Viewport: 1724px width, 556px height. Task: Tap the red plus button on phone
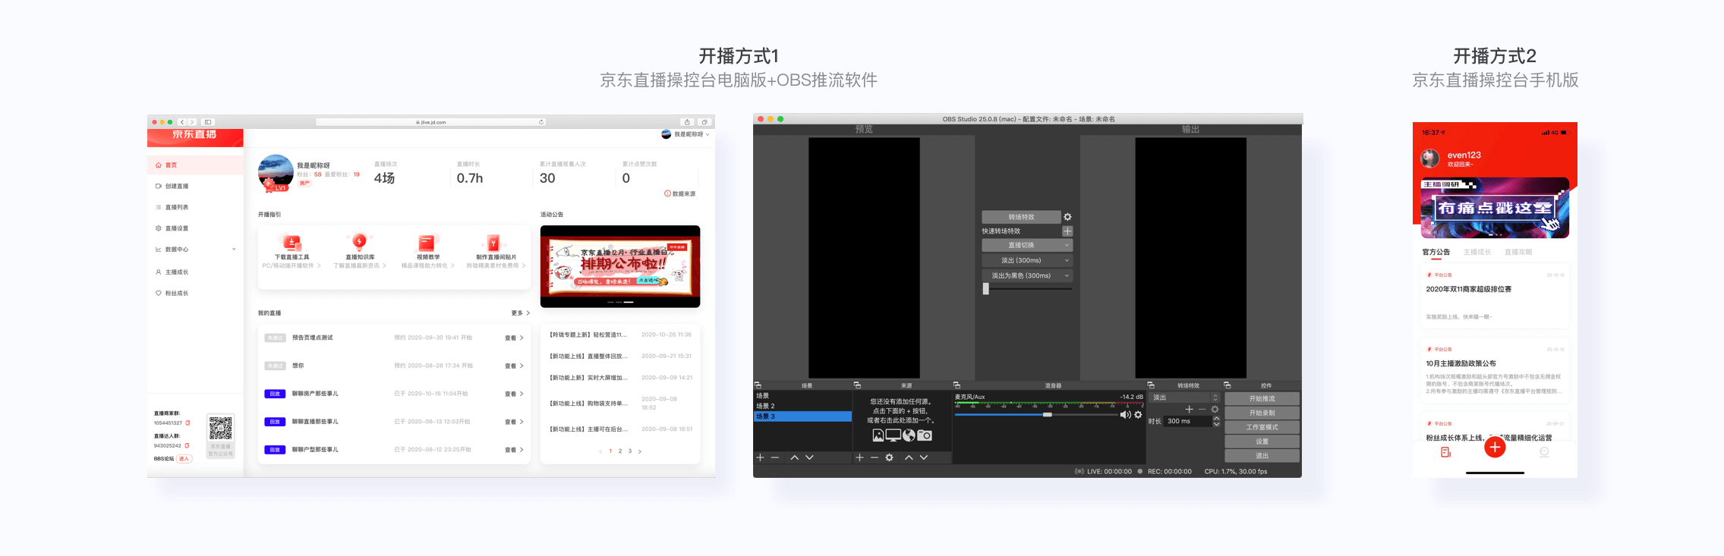1495,448
